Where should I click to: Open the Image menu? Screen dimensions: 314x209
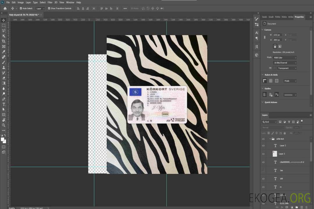click(x=21, y=2)
